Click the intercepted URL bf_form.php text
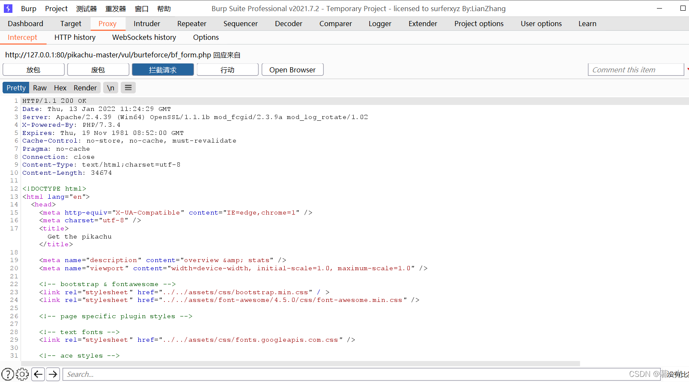This screenshot has height=382, width=689. click(x=108, y=55)
